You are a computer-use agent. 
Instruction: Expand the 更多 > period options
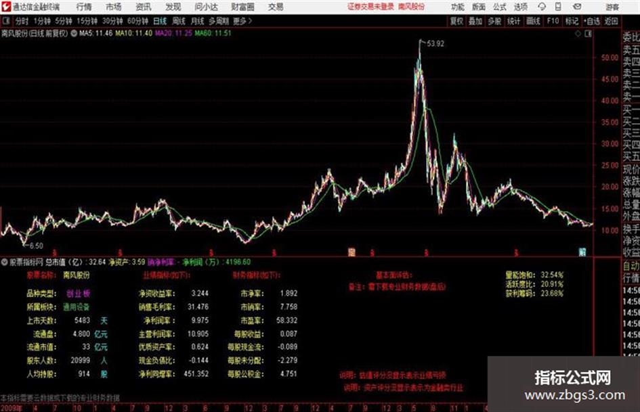[x=243, y=21]
